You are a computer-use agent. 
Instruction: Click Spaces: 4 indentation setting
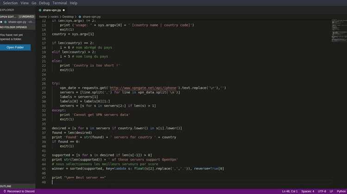(308, 191)
